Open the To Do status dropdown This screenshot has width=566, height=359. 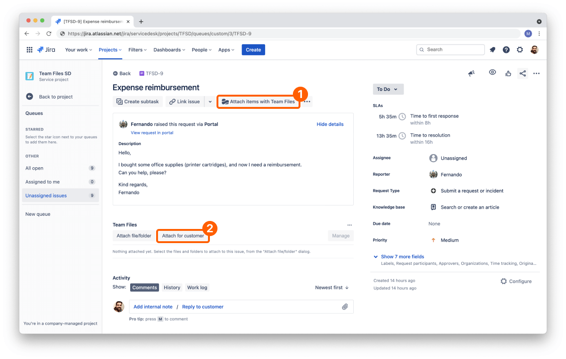pos(388,89)
